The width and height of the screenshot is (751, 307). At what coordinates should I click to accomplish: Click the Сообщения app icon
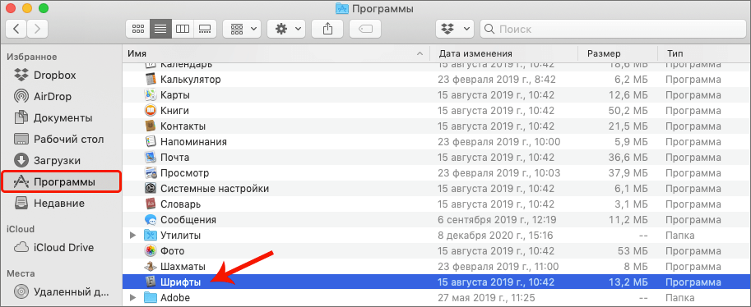pyautogui.click(x=151, y=219)
